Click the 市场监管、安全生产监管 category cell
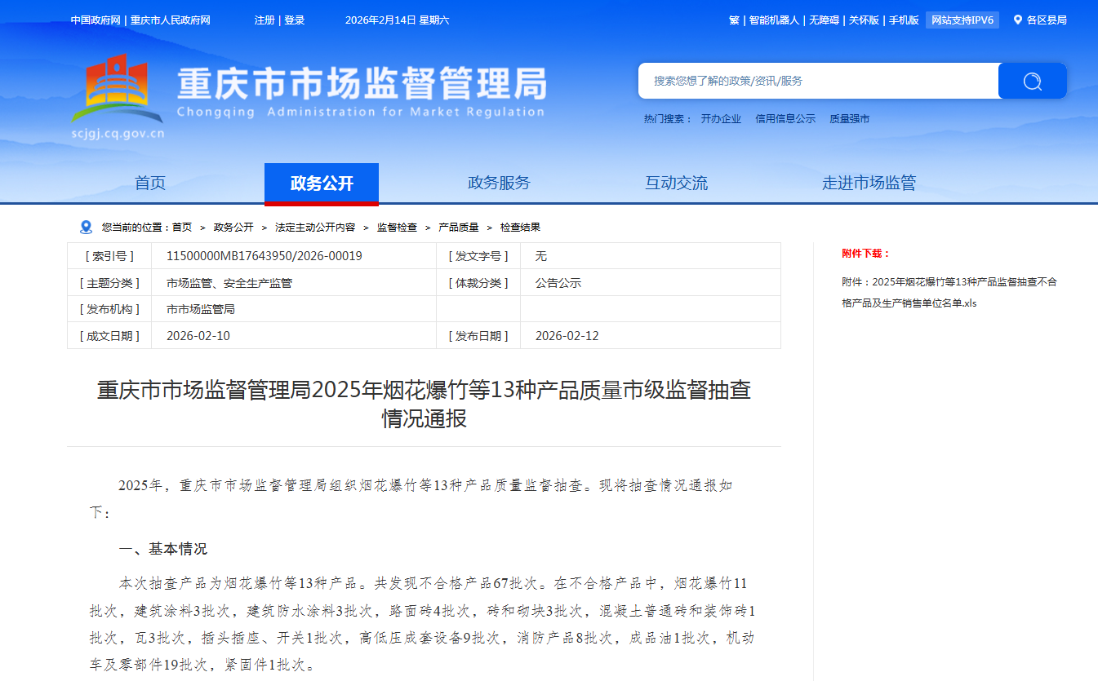The height and width of the screenshot is (681, 1098). click(229, 283)
